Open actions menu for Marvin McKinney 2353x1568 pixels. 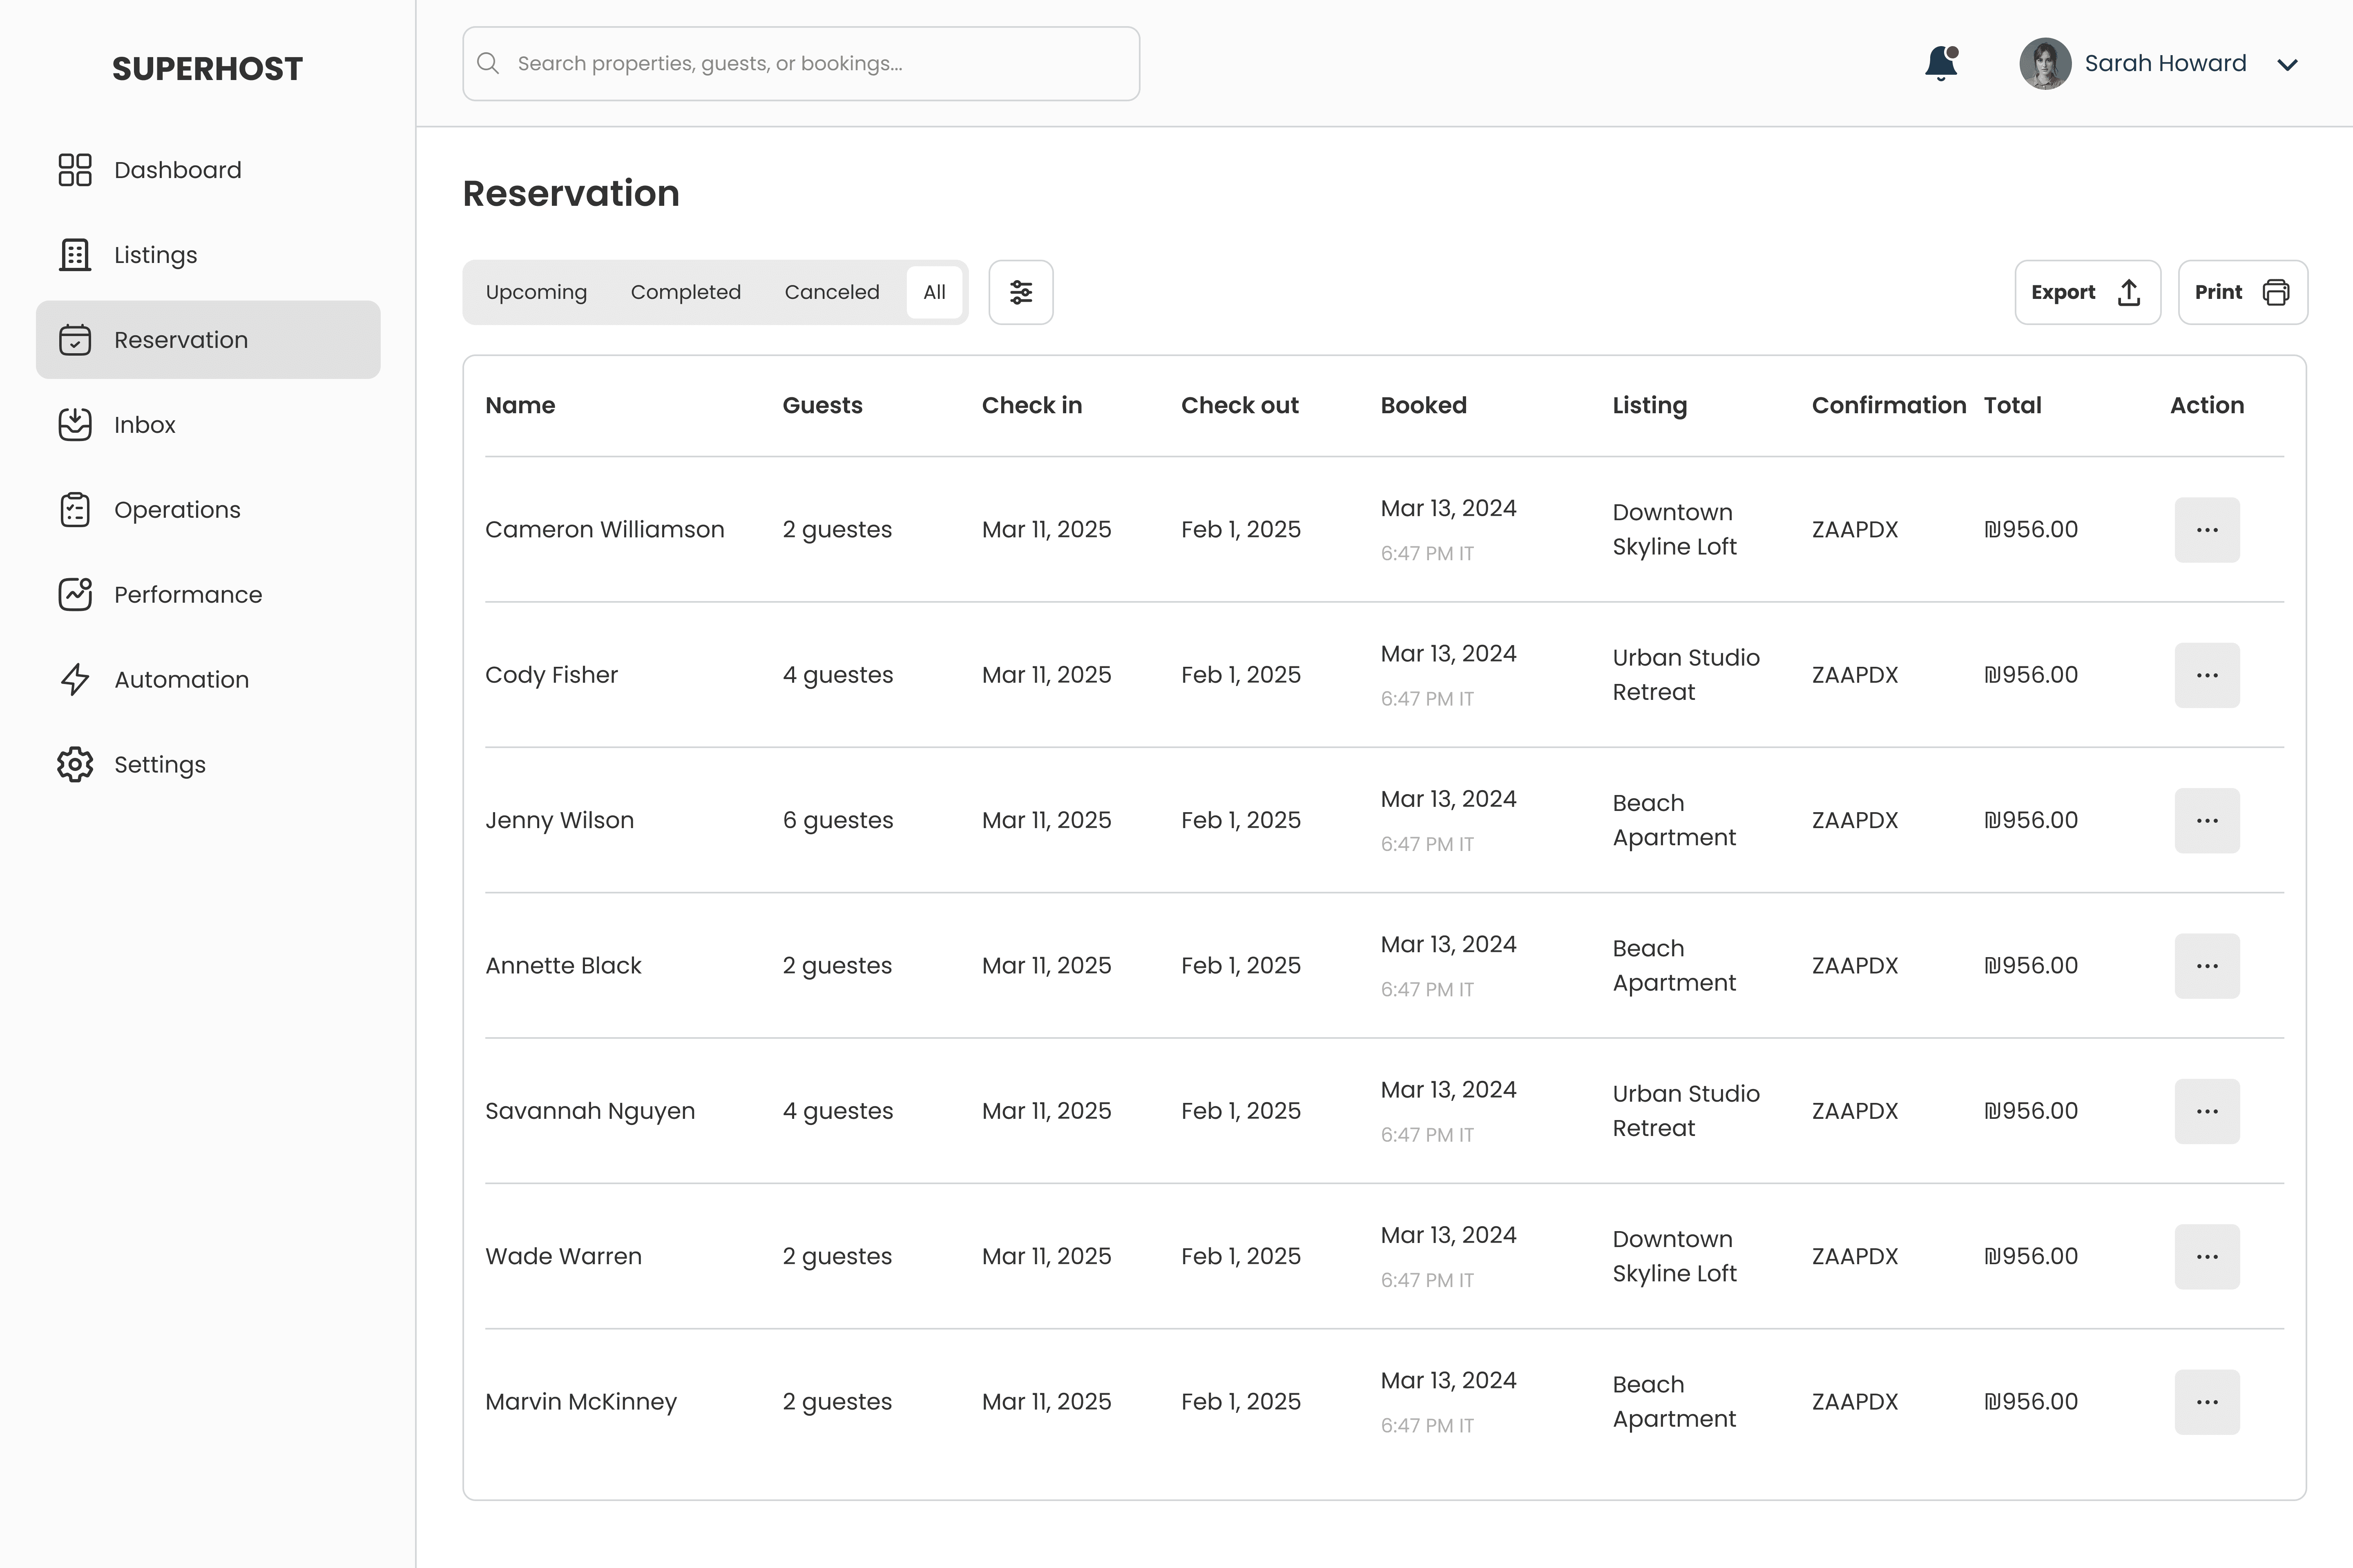tap(2206, 1402)
